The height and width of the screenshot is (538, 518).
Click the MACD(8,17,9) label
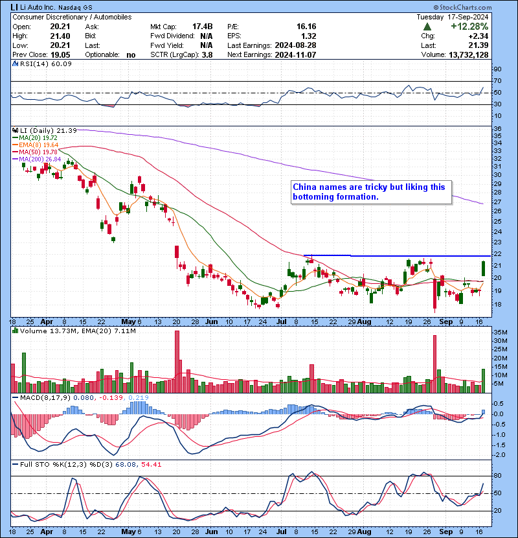pos(45,398)
